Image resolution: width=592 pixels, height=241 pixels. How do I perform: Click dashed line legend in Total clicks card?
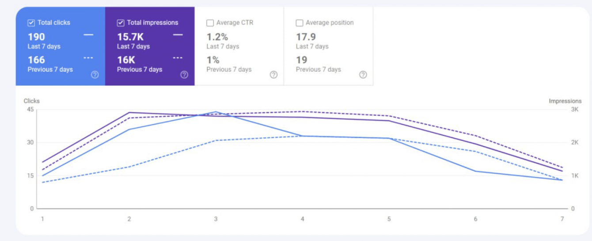pyautogui.click(x=88, y=58)
